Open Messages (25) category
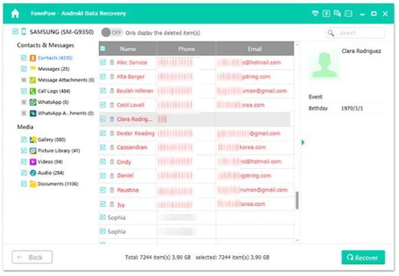Image resolution: width=399 pixels, height=276 pixels. coord(53,69)
